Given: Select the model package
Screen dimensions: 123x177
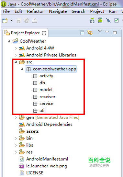Looking at the screenshot, I should (x=46, y=90).
